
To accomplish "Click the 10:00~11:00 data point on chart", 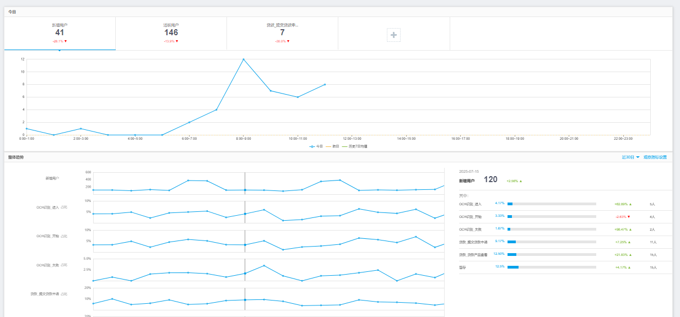I will (298, 97).
